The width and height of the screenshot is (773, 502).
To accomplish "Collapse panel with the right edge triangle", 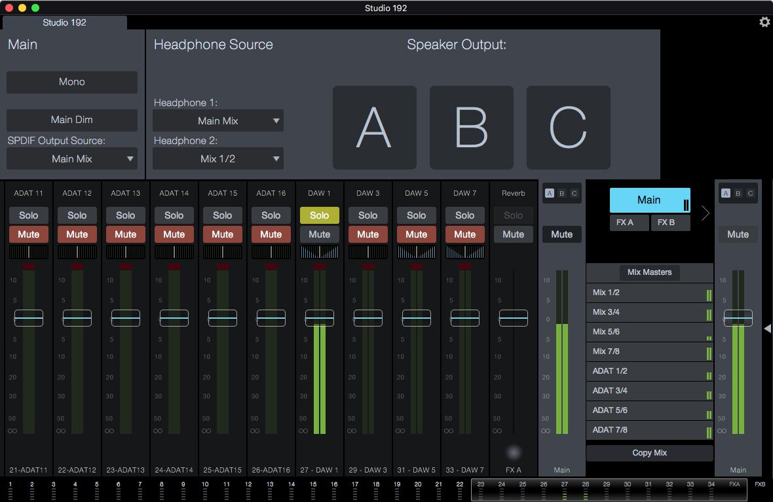I will point(768,328).
